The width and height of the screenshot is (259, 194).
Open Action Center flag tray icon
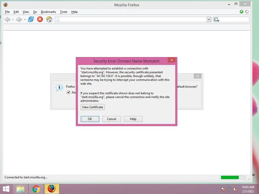click(223, 189)
